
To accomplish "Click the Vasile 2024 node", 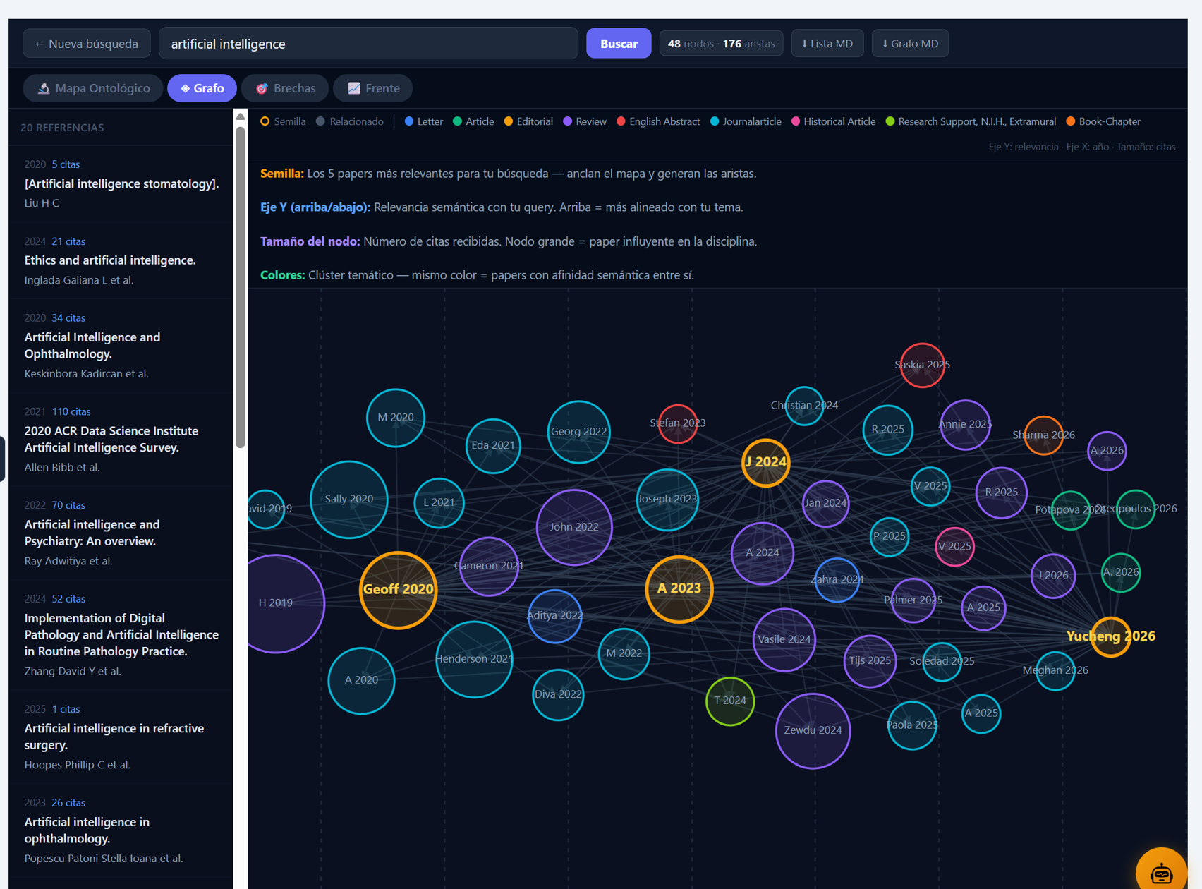I will click(784, 640).
